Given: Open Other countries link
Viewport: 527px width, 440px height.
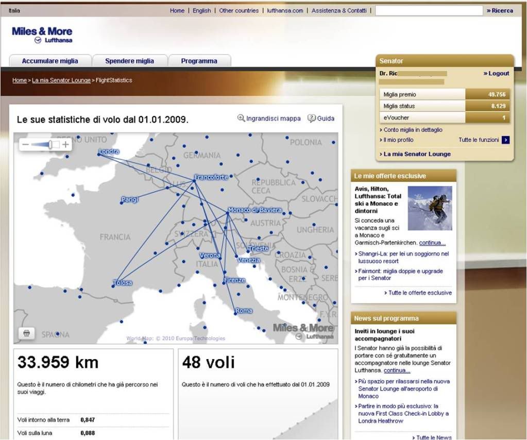Looking at the screenshot, I should click(239, 10).
